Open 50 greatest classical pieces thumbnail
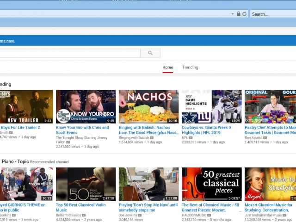The width and height of the screenshot is (296, 222). (x=212, y=184)
